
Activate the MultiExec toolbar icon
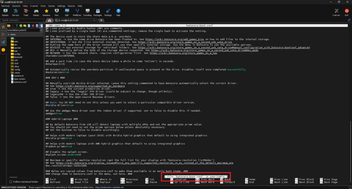point(77,12)
